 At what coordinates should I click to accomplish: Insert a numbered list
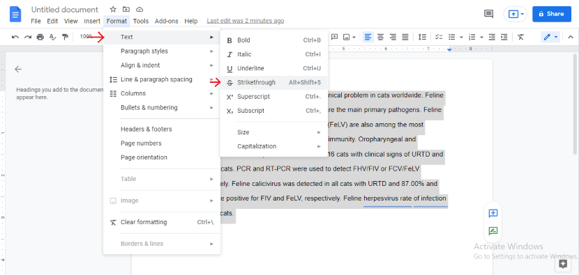pos(472,37)
